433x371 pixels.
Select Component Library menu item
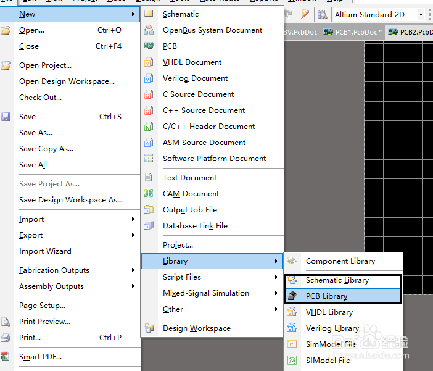(344, 261)
